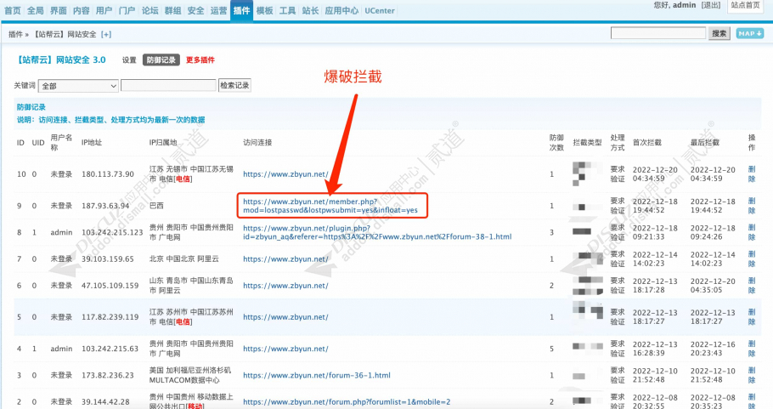
Task: Click the 检索记录 button
Action: coord(234,85)
